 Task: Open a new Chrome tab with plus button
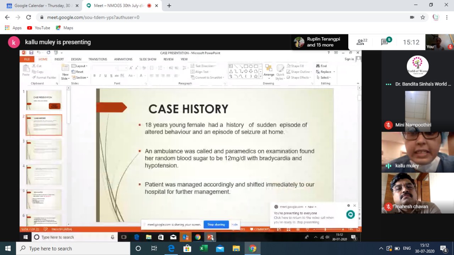click(x=169, y=6)
